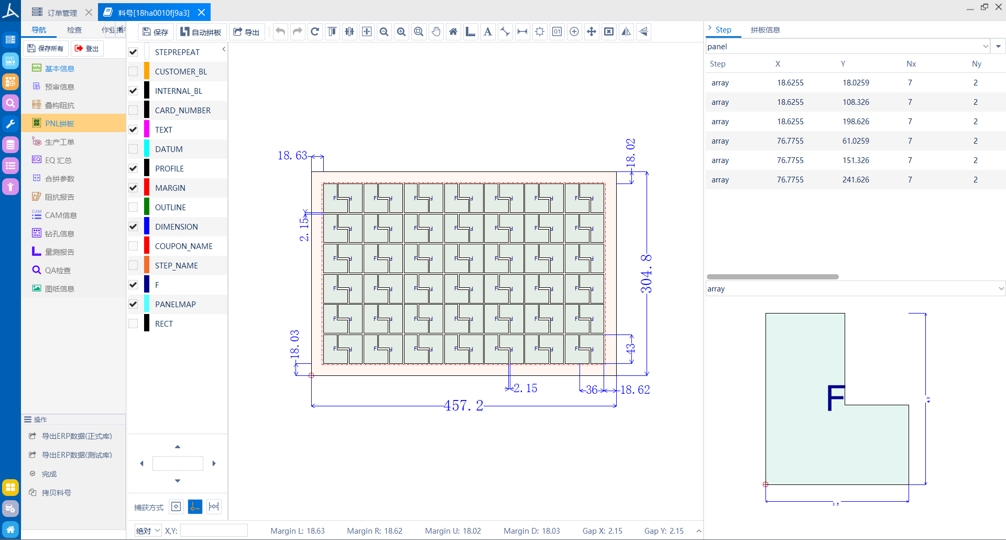Click the 自动拼板 auto panel button
This screenshot has height=540, width=1006.
click(201, 32)
